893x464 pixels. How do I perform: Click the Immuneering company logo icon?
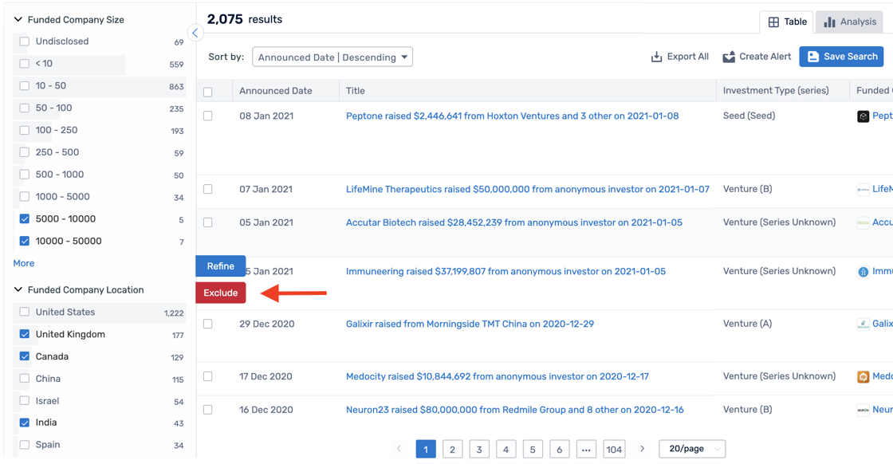(863, 272)
